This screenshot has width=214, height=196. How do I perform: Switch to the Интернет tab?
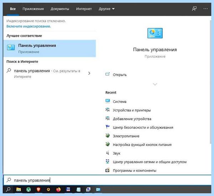(x=84, y=9)
